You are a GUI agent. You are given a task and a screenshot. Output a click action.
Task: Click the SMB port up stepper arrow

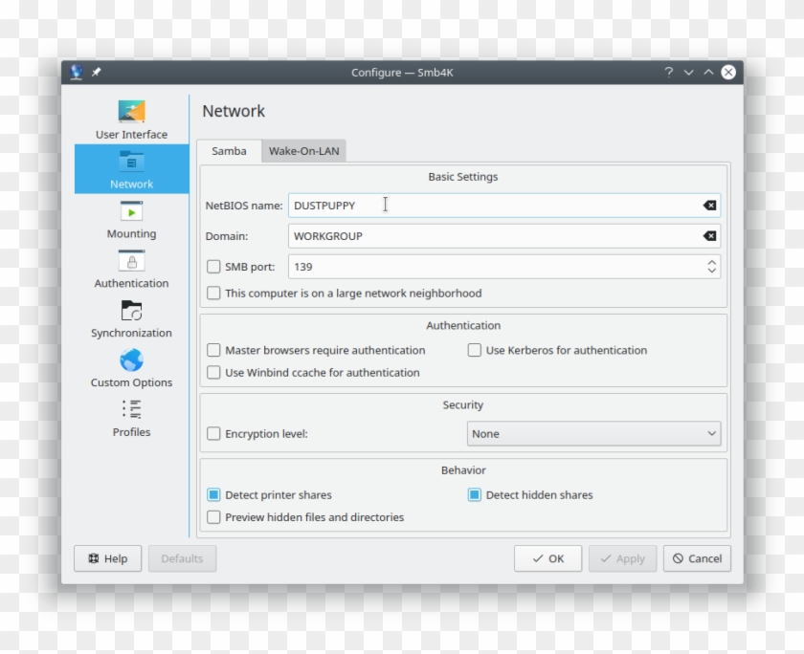tap(711, 262)
